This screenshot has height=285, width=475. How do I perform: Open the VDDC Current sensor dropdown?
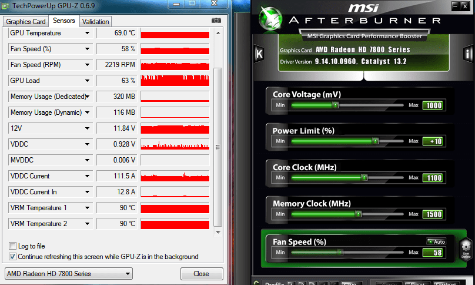87,176
